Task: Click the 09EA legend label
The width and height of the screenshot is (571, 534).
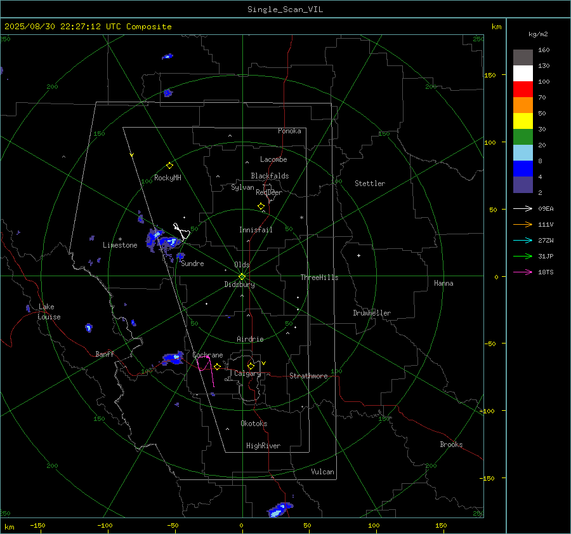Action: [546, 209]
